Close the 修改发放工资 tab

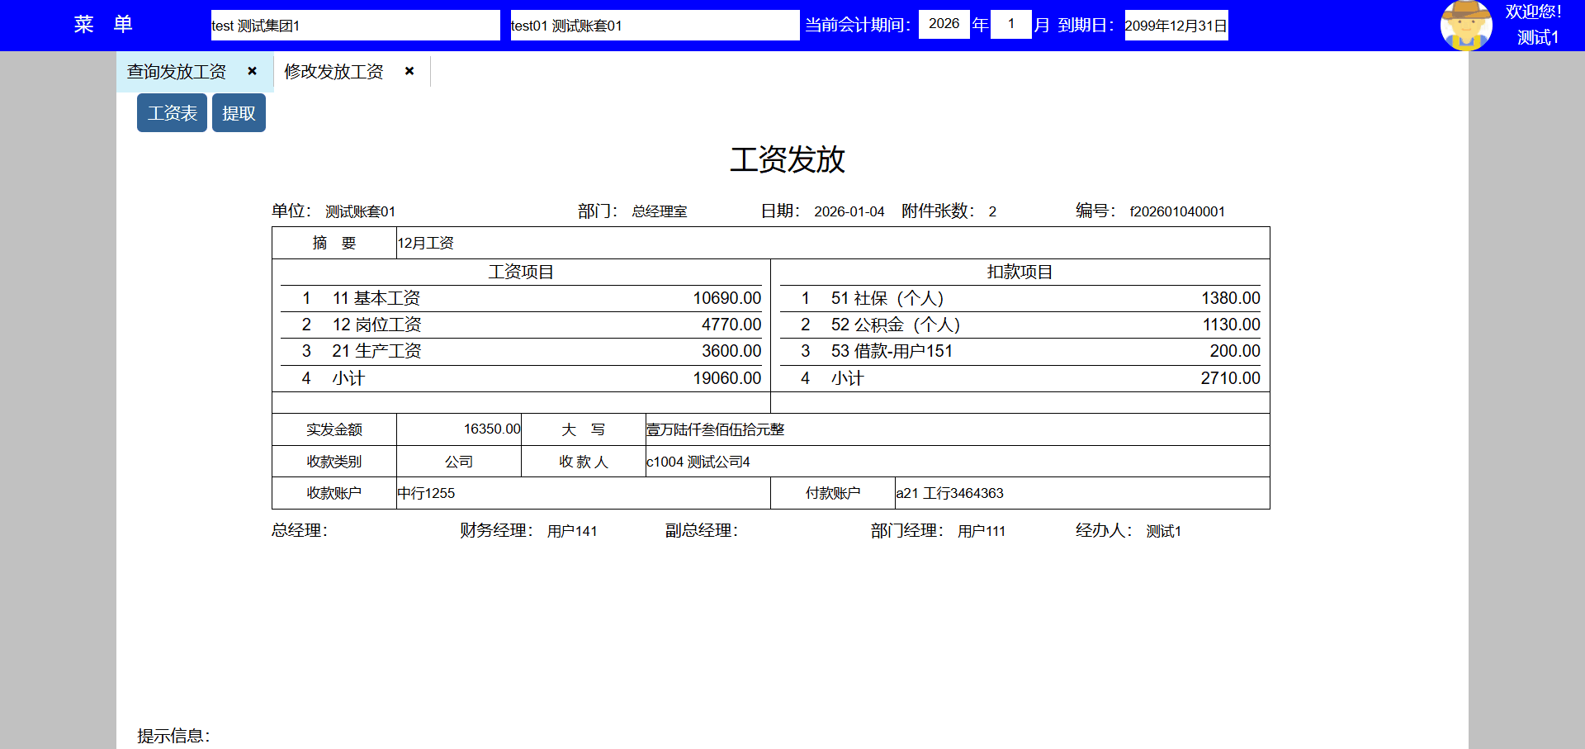[x=409, y=71]
